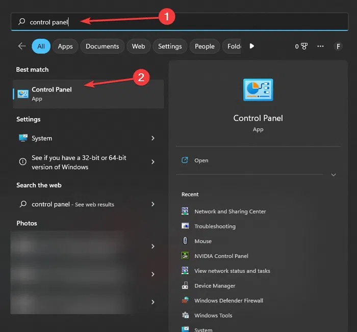Screen dimensions: 357x332
Task: Click the F user account avatar
Action: 338,46
